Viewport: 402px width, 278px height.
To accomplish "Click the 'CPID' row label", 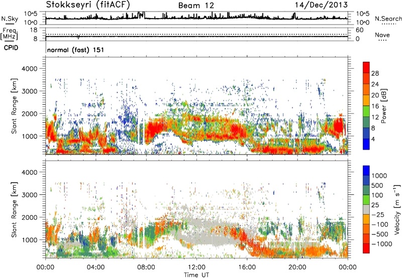I will tap(11, 48).
